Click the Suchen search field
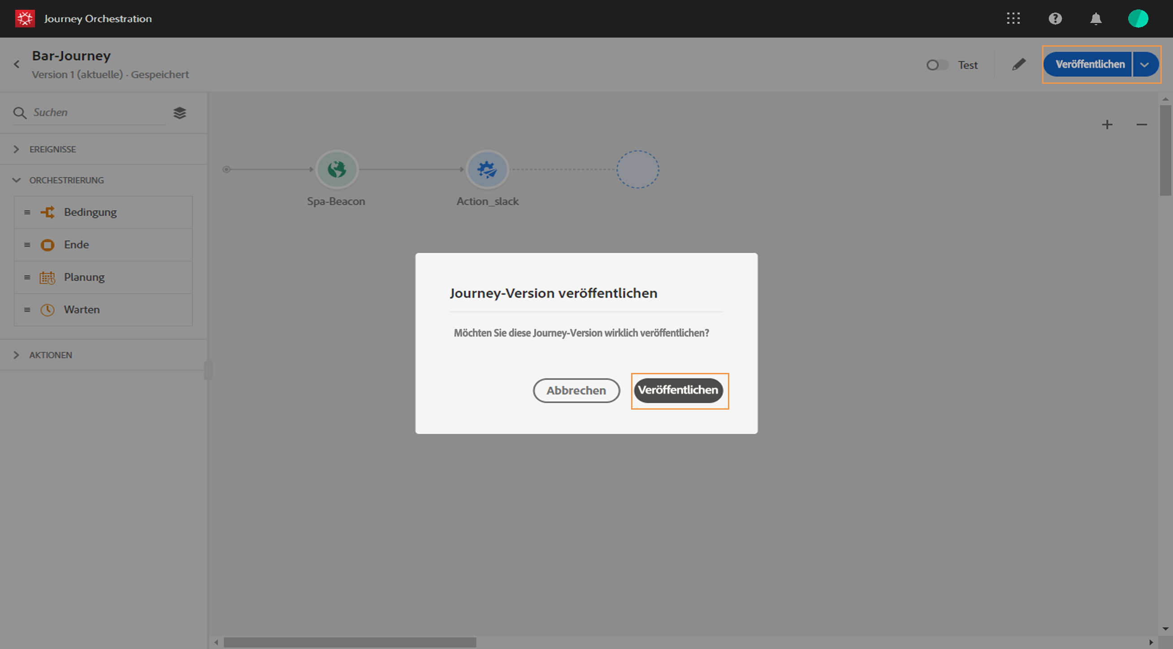Viewport: 1173px width, 649px height. [x=98, y=112]
